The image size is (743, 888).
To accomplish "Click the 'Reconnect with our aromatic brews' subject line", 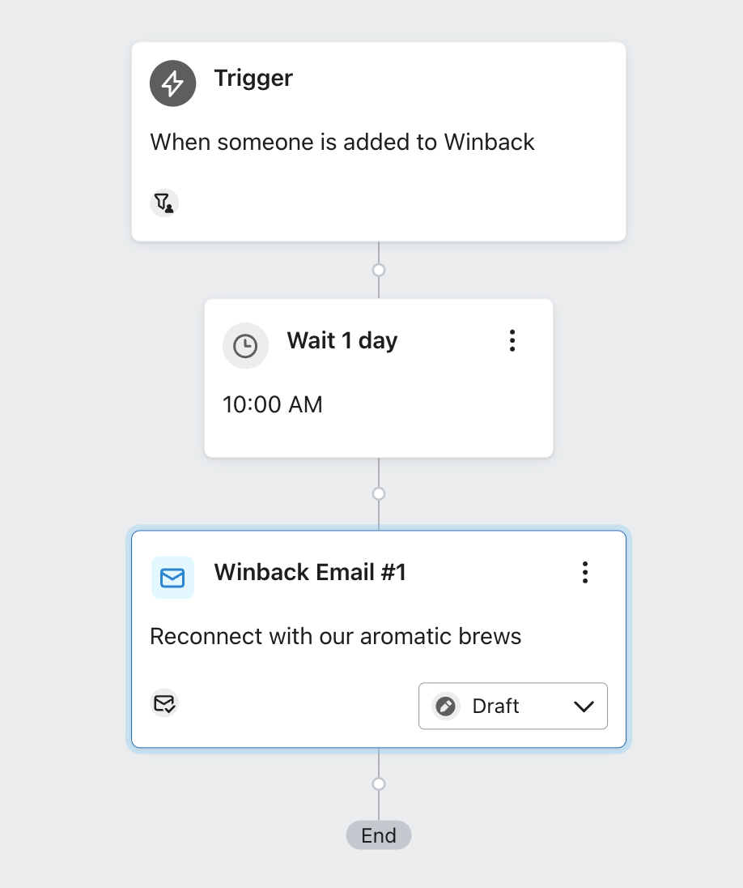I will click(335, 637).
